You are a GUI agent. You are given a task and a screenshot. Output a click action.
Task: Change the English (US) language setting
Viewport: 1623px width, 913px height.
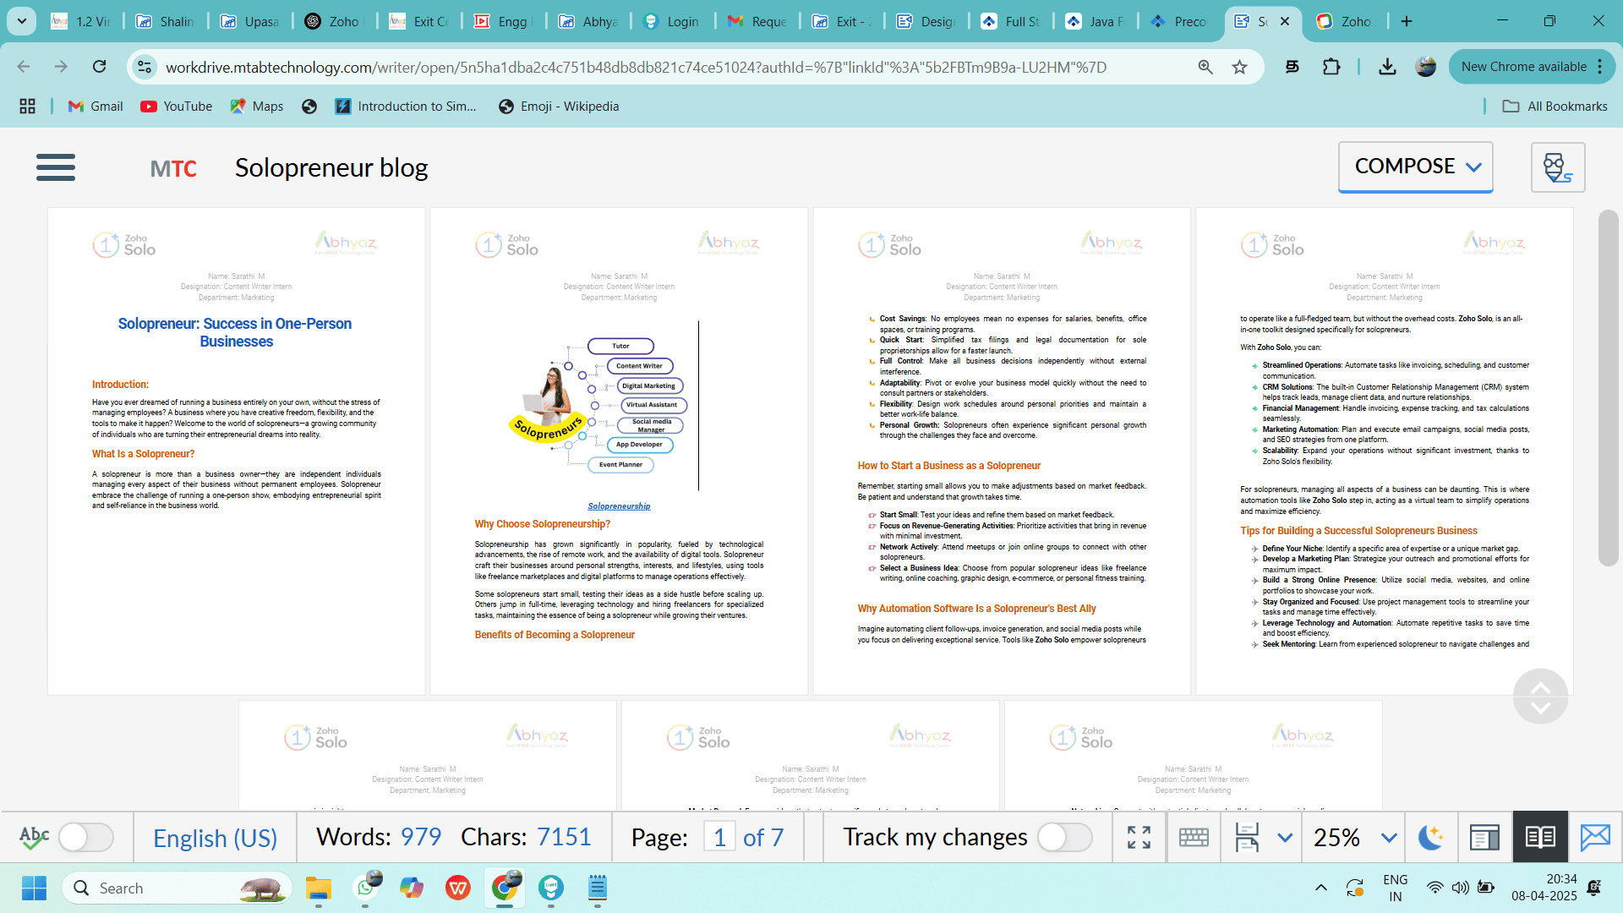(215, 838)
